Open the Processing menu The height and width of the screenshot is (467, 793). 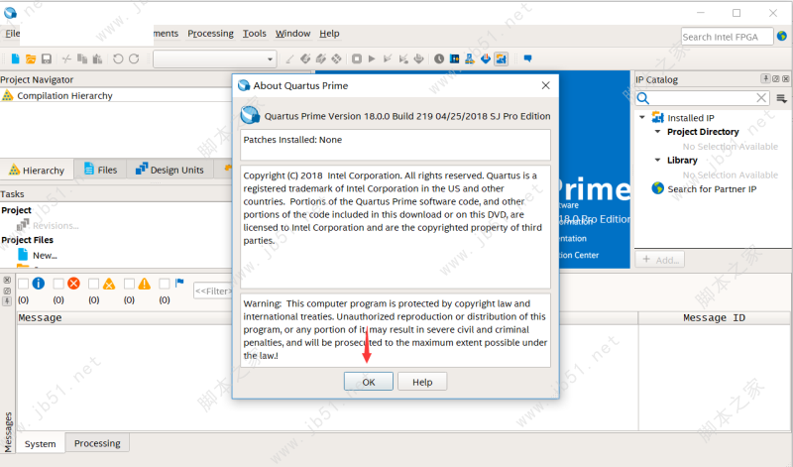pyautogui.click(x=210, y=34)
